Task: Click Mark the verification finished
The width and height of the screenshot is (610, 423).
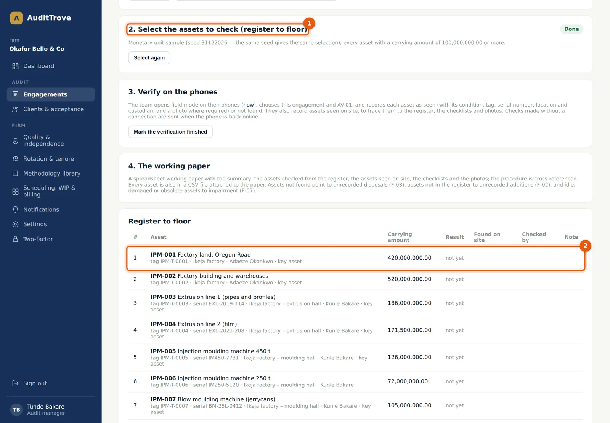Action: [170, 132]
